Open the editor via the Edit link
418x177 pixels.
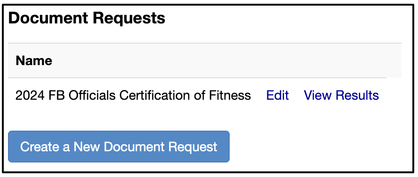[278, 95]
